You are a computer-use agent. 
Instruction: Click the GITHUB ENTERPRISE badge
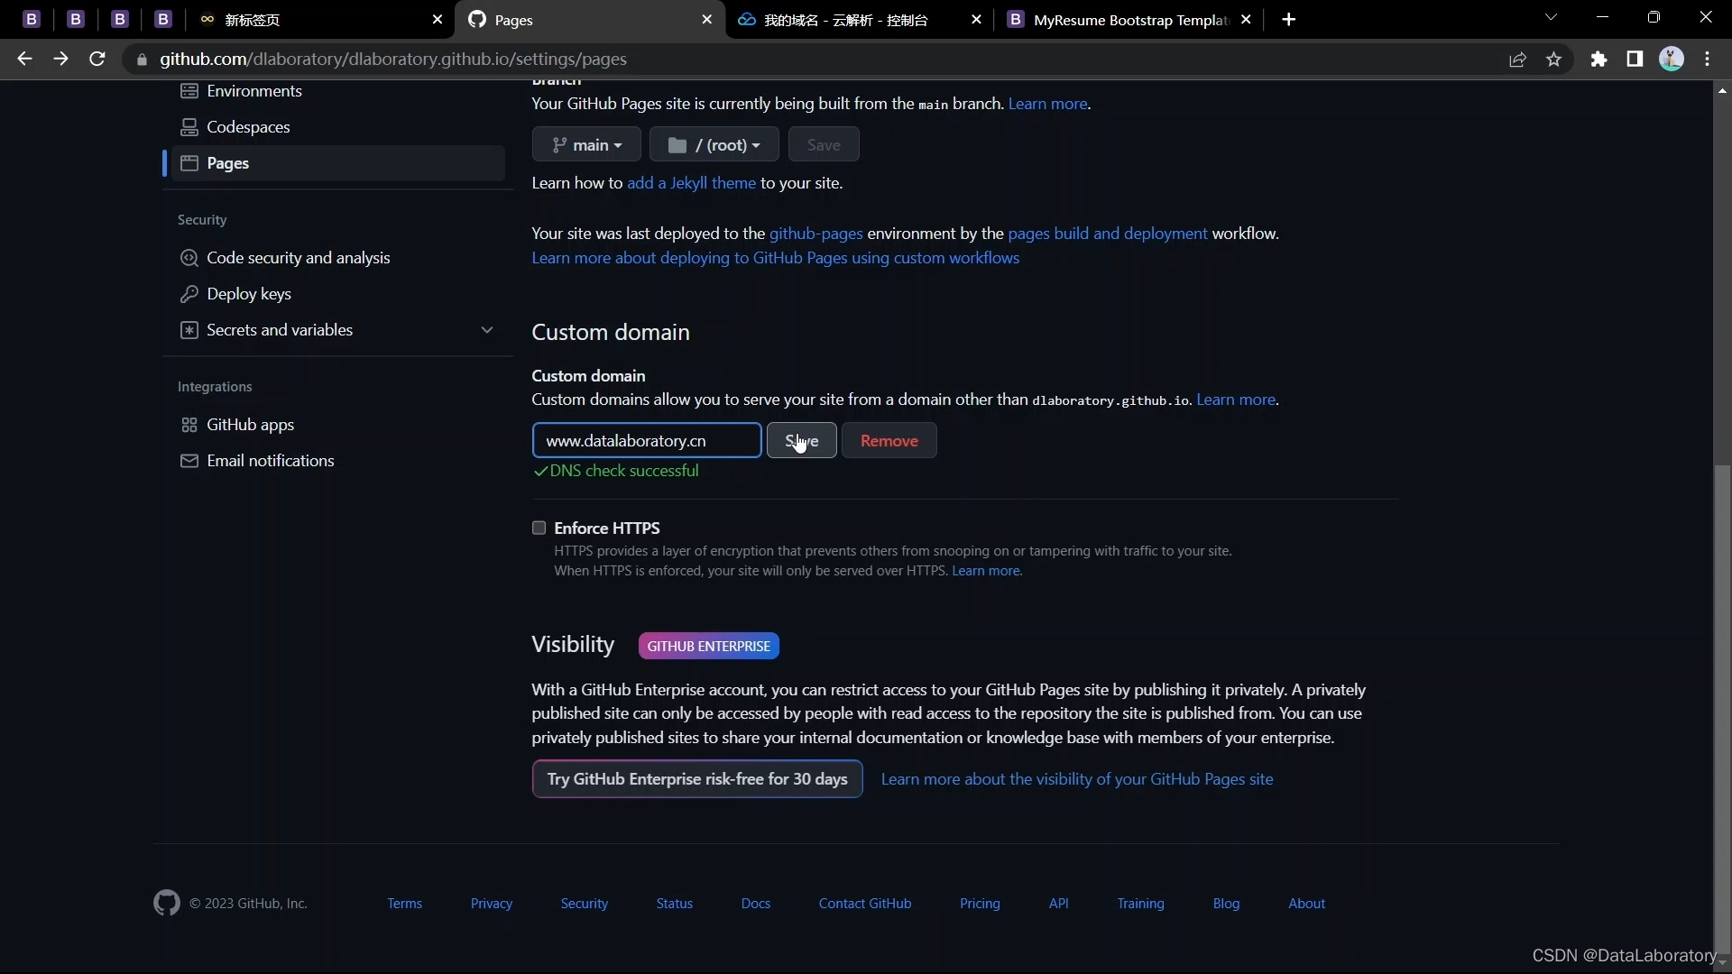tap(708, 647)
